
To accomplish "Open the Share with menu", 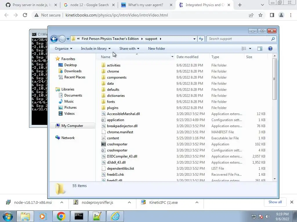I will pyautogui.click(x=129, y=49).
